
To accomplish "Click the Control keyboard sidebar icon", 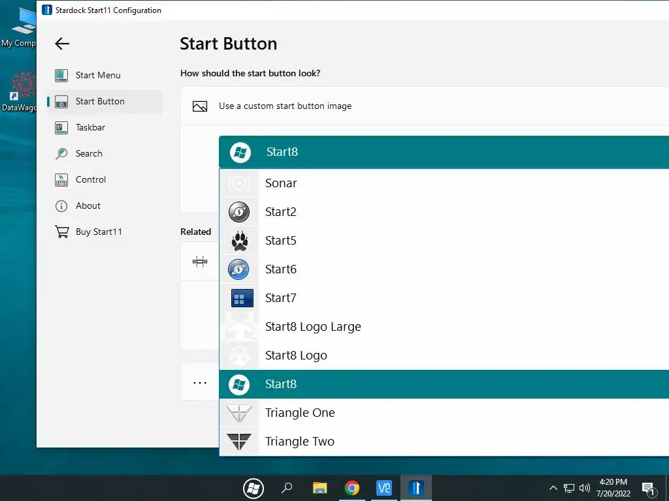I will [x=61, y=180].
